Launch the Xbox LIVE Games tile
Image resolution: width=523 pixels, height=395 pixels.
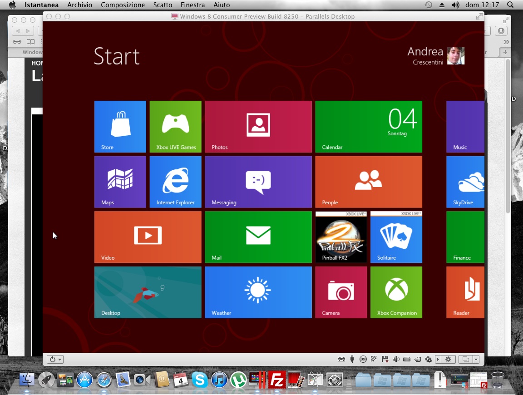click(x=175, y=126)
